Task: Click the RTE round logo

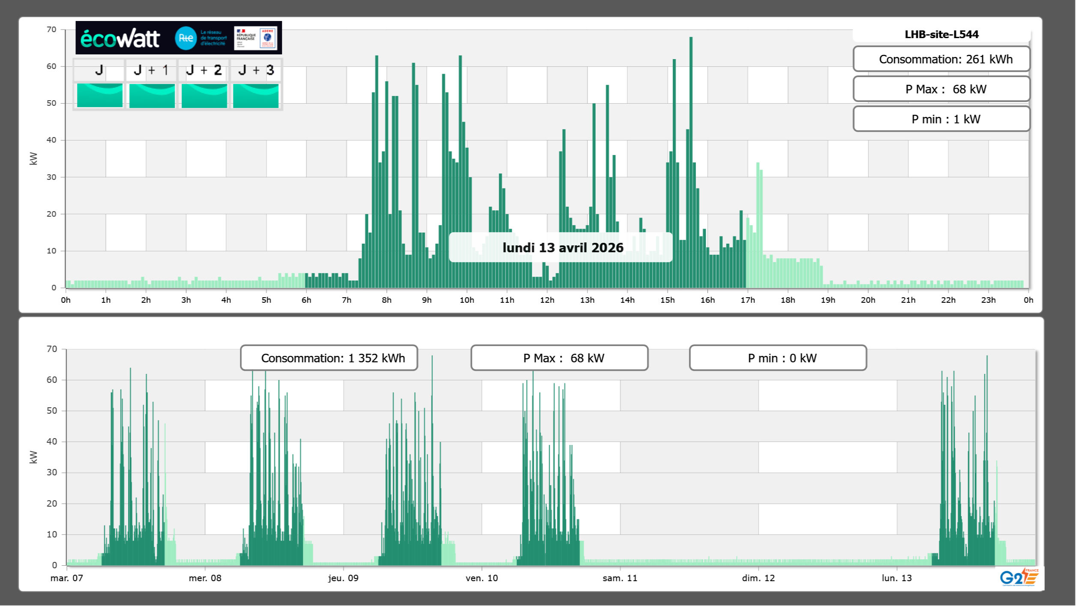Action: [x=186, y=38]
